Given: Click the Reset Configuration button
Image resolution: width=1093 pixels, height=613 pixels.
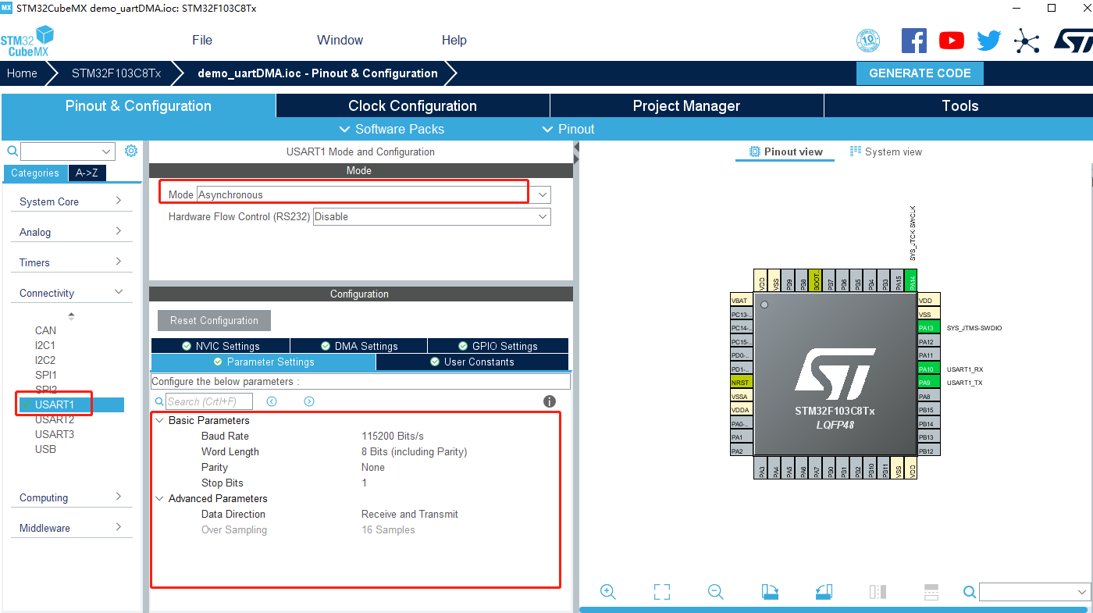Looking at the screenshot, I should (213, 320).
